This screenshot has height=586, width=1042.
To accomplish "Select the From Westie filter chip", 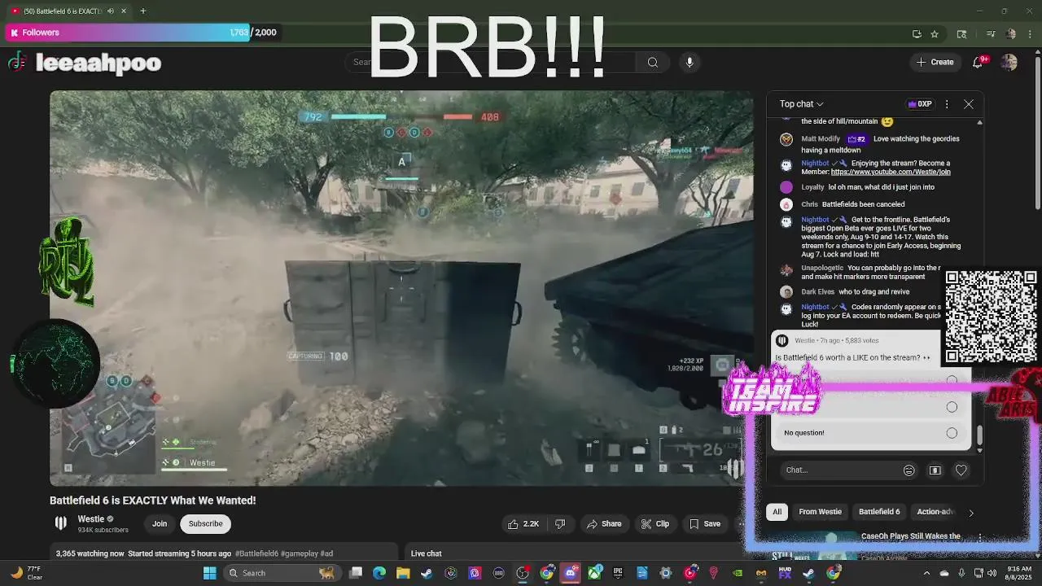I will (x=820, y=512).
